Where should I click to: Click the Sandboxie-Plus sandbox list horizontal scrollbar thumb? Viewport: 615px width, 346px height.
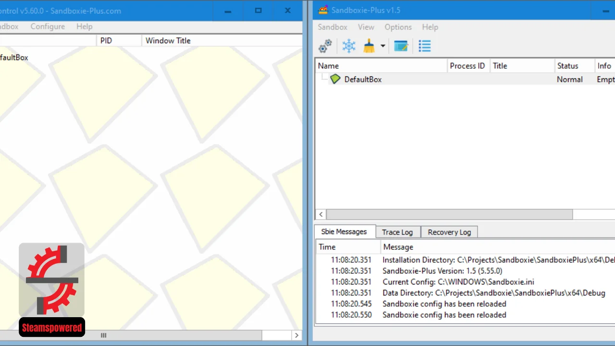point(449,214)
